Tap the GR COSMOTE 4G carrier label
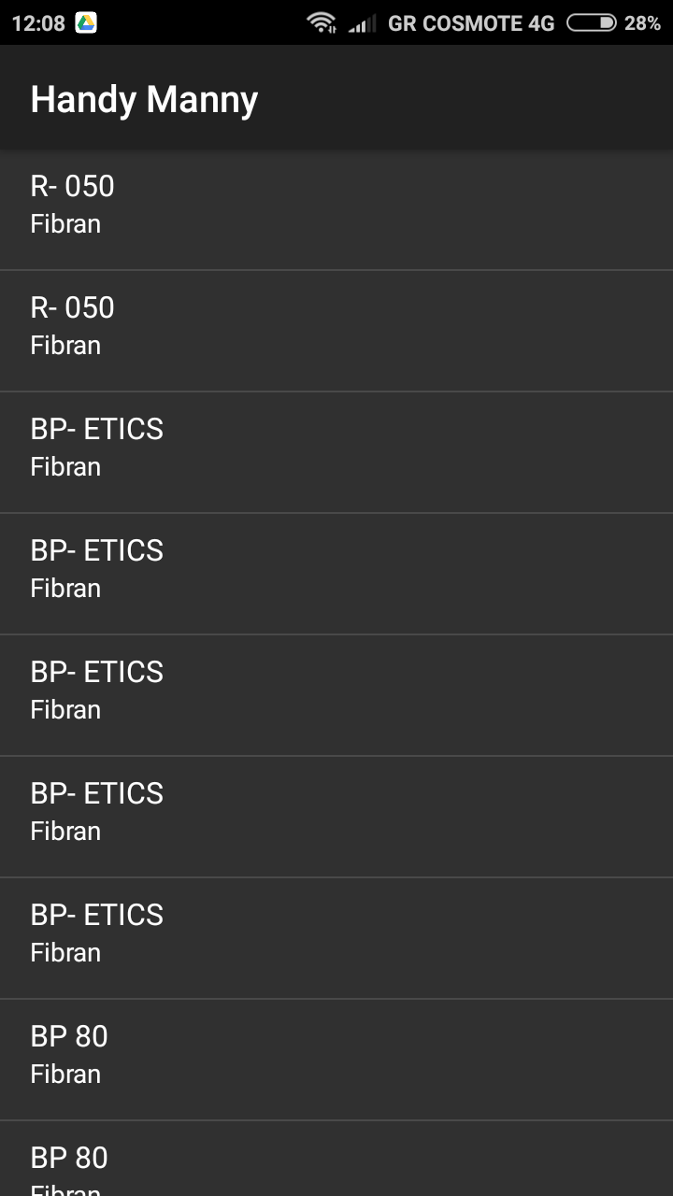The width and height of the screenshot is (673, 1196). coord(471,23)
